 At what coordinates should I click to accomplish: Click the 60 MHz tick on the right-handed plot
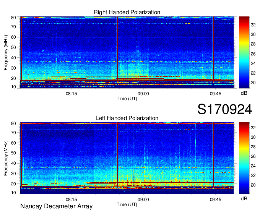pyautogui.click(x=13, y=37)
